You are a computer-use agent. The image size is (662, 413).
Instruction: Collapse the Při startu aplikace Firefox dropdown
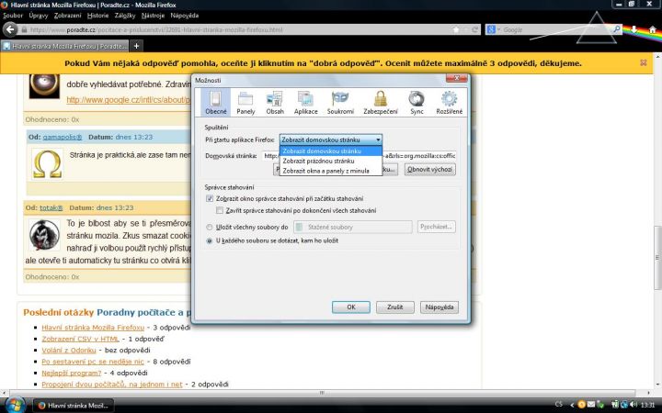[x=331, y=140]
